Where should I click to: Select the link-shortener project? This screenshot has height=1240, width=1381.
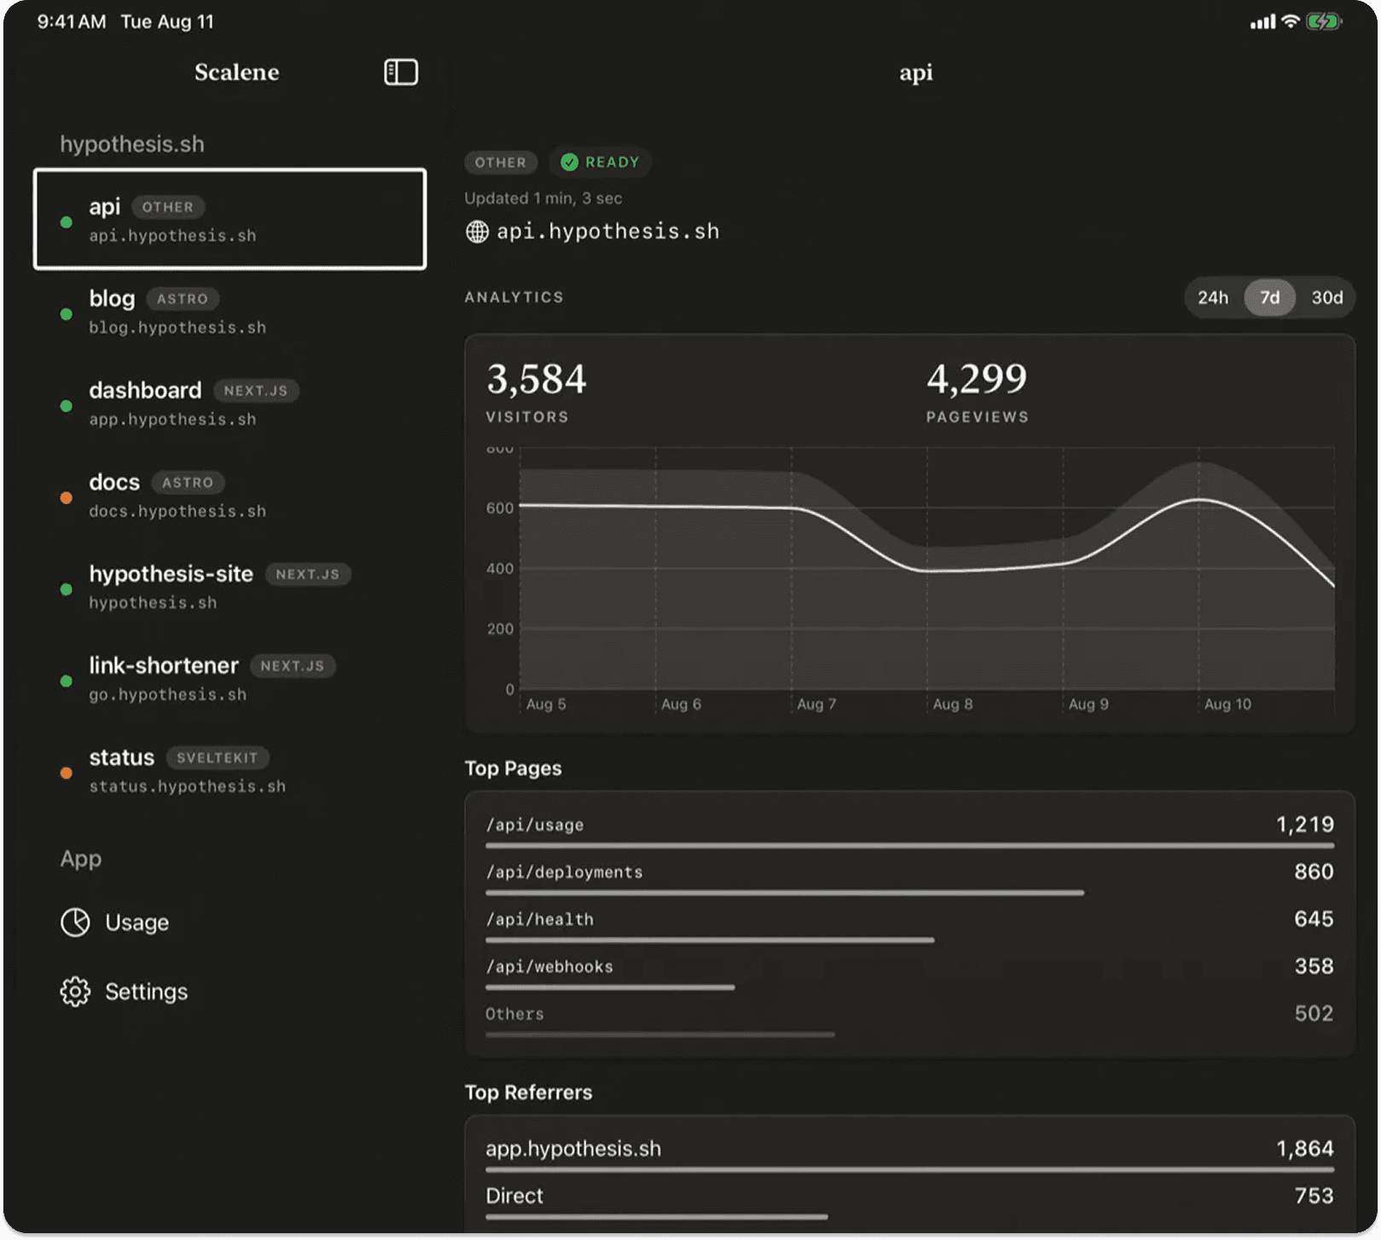click(229, 679)
